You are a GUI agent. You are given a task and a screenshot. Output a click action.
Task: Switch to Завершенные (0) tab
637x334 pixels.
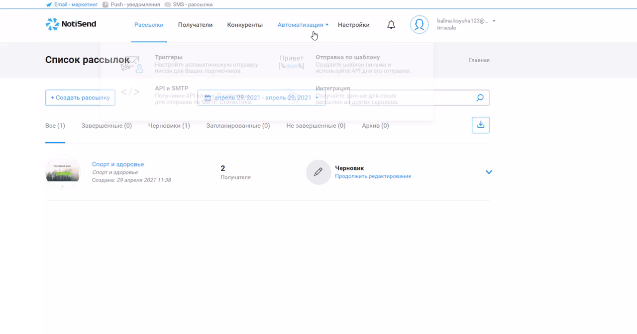tap(106, 126)
